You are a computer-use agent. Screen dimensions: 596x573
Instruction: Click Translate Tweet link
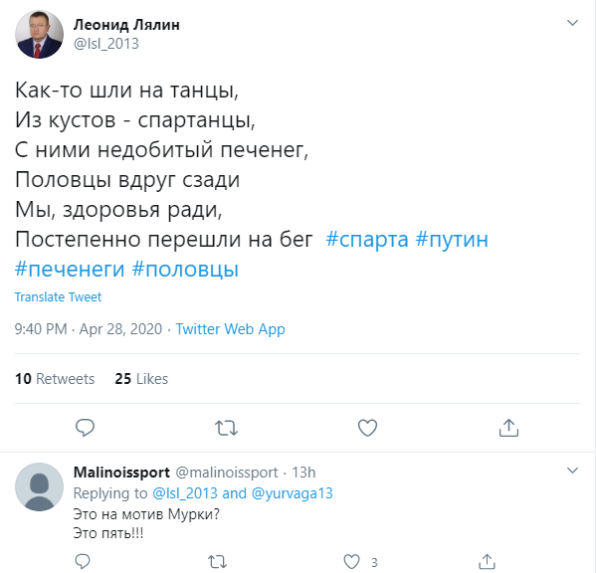click(58, 296)
